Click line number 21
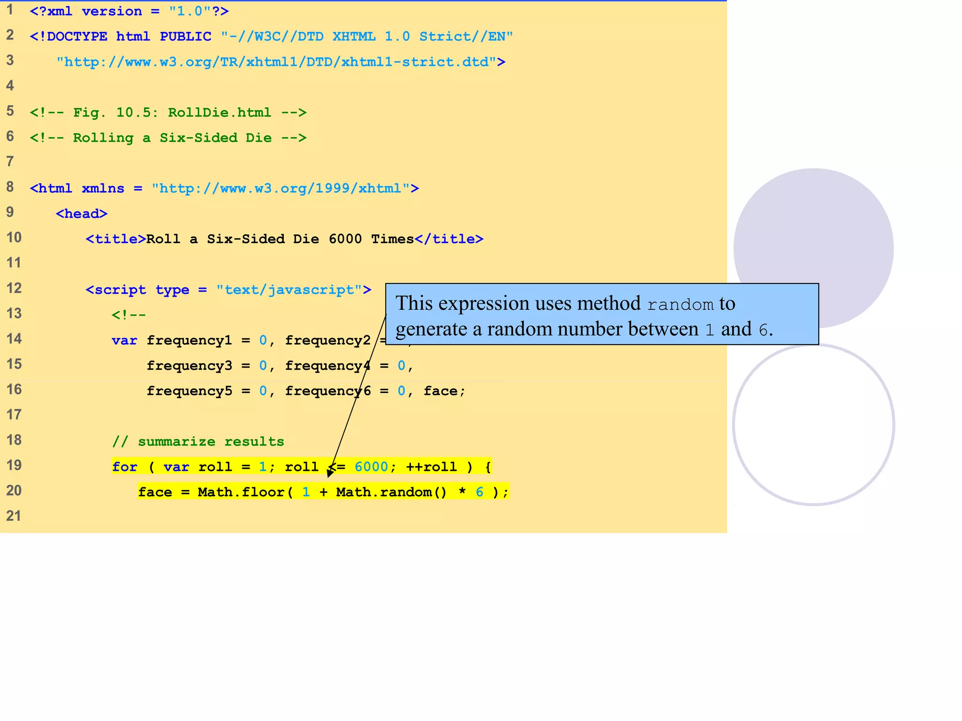962x721 pixels. 14,516
